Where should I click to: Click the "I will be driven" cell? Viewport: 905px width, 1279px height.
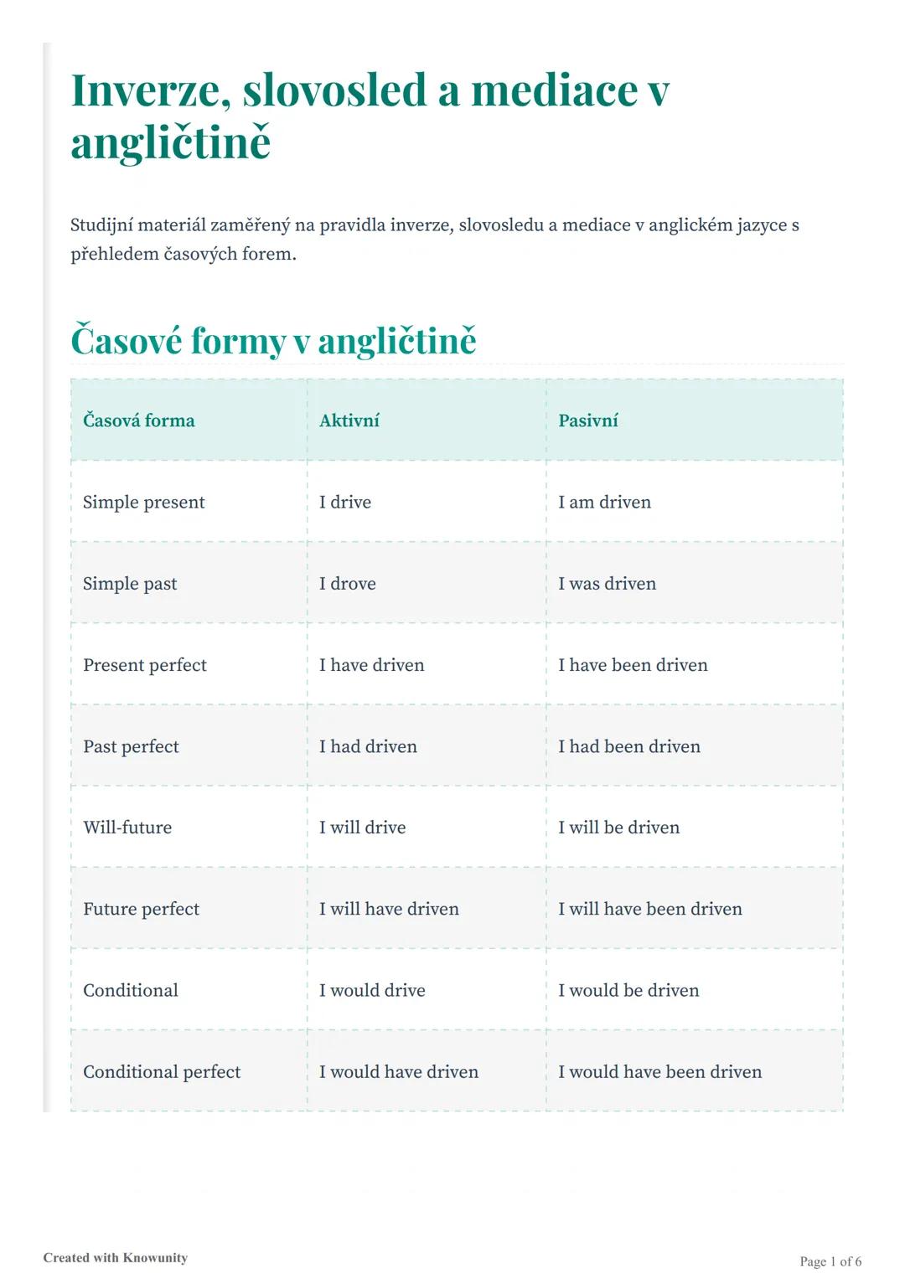pos(618,828)
